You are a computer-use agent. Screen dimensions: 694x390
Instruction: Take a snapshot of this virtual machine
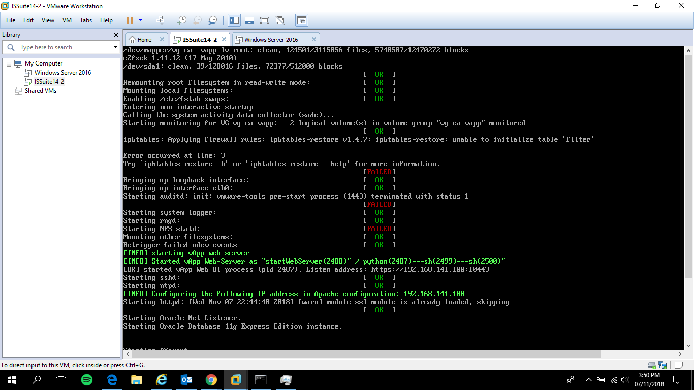click(x=181, y=20)
